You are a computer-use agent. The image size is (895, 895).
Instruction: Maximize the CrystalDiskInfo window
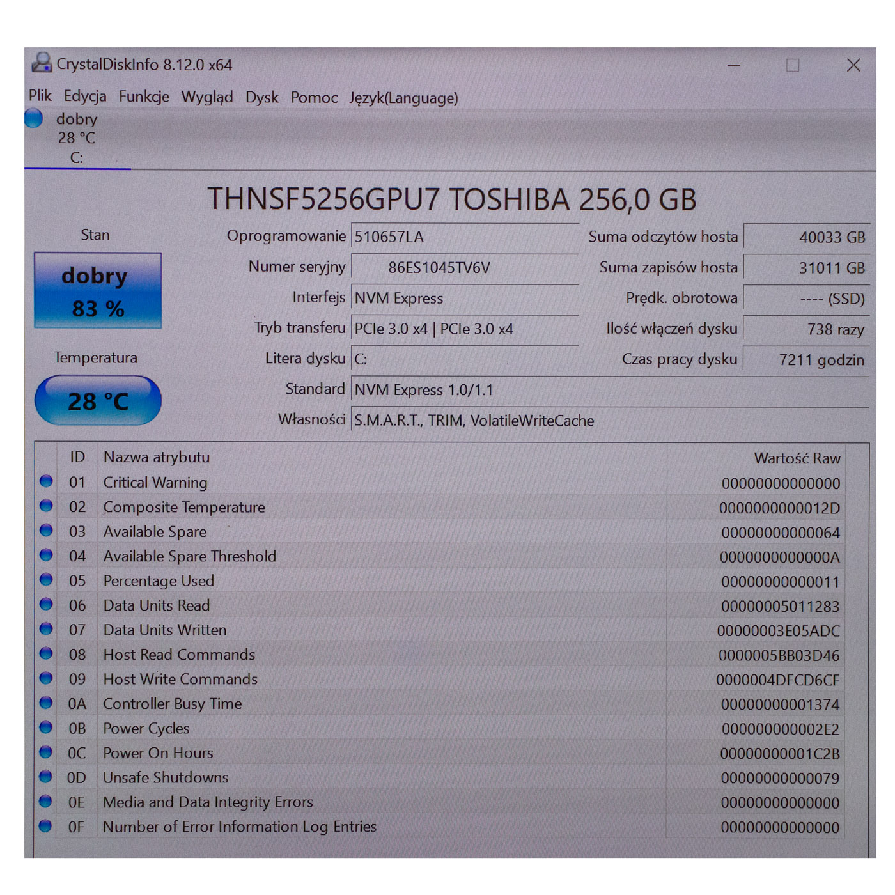click(793, 65)
